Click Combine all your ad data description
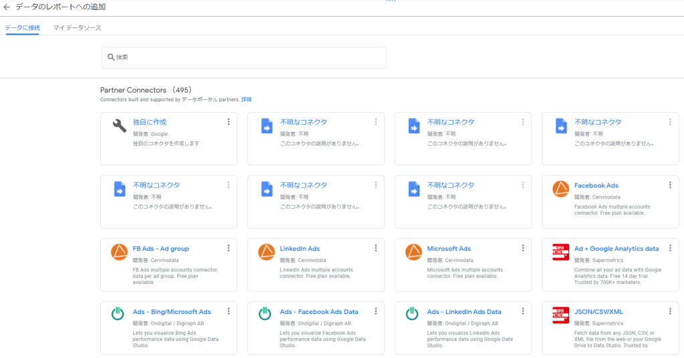The image size is (684, 358). [x=617, y=276]
